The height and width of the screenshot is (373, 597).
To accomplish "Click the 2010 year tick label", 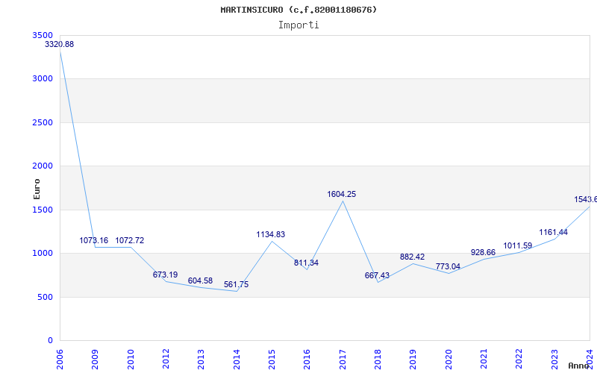I will (x=131, y=359).
